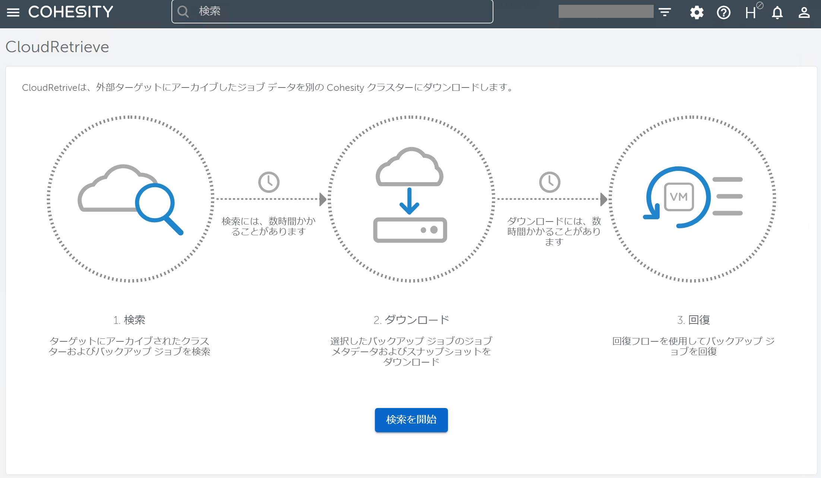This screenshot has width=821, height=478.
Task: Click the 検索を開始 button
Action: (x=411, y=420)
